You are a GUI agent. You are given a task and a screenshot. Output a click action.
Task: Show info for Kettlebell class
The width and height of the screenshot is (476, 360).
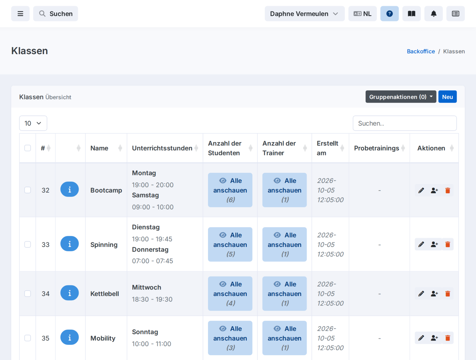click(70, 293)
